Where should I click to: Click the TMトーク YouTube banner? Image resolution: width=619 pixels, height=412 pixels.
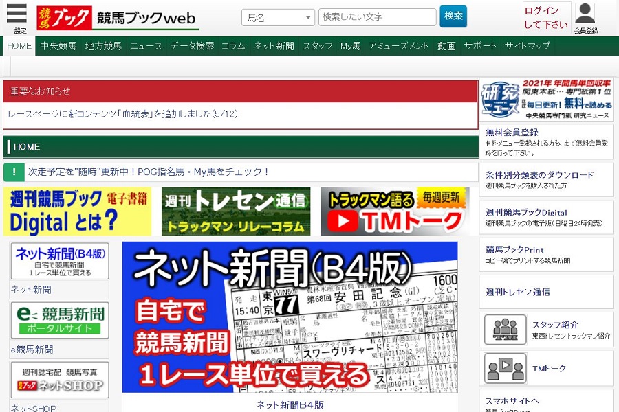pos(395,211)
